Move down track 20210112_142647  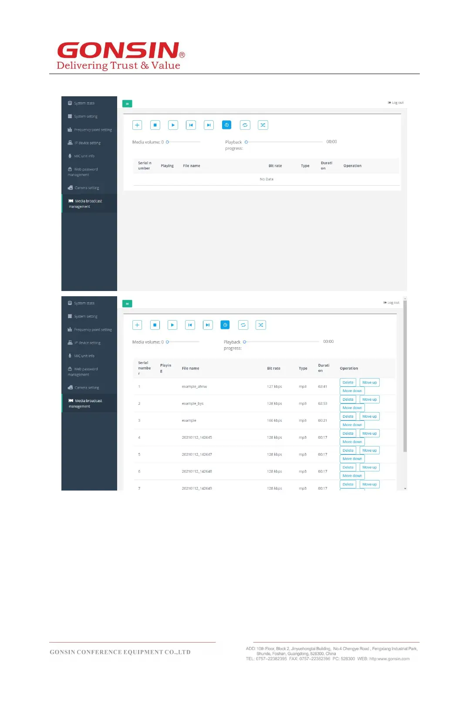tap(352, 459)
